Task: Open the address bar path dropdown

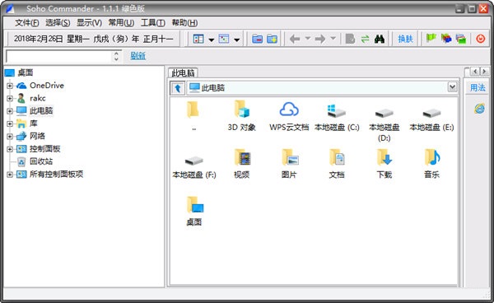Action: pos(452,86)
